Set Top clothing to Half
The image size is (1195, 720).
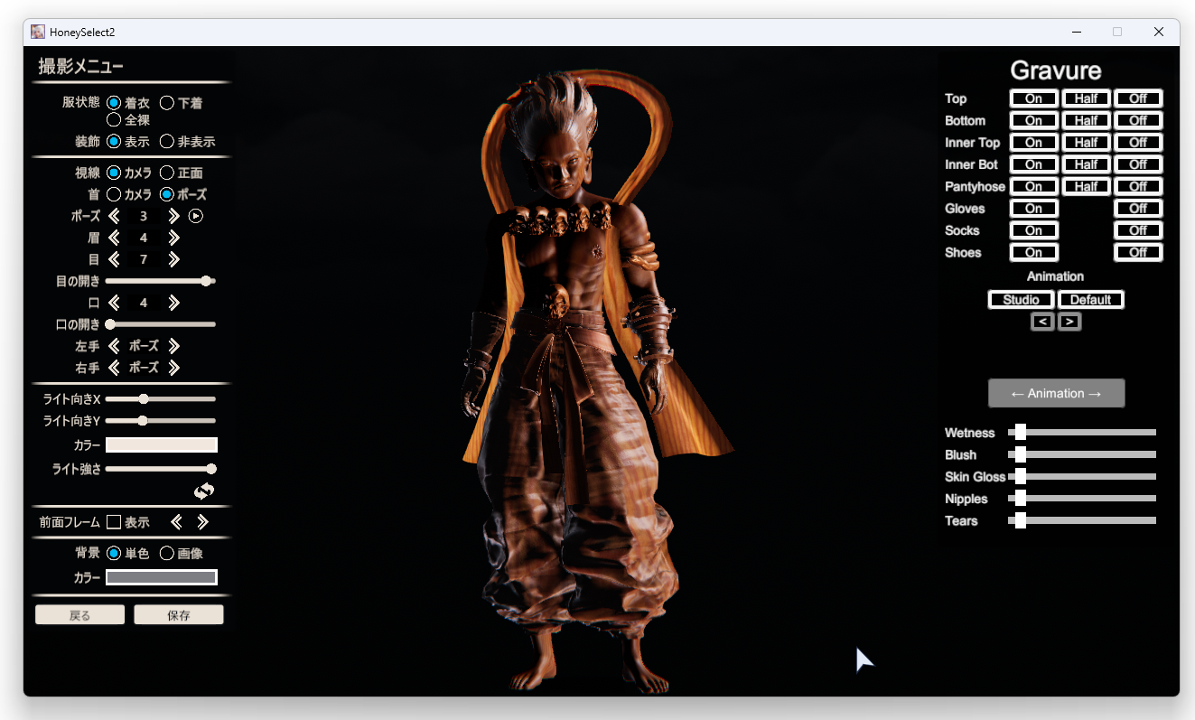pos(1086,98)
